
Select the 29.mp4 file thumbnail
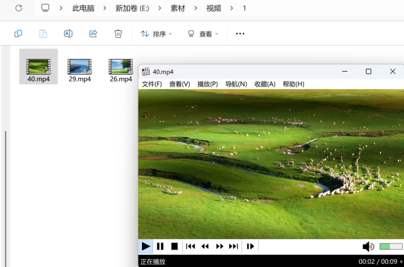pos(80,67)
